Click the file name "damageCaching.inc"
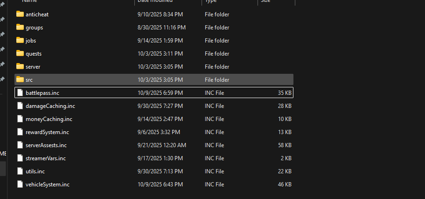The width and height of the screenshot is (425, 199). 50,106
